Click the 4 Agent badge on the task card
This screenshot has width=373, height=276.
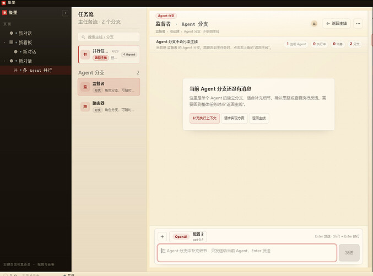coord(129,55)
